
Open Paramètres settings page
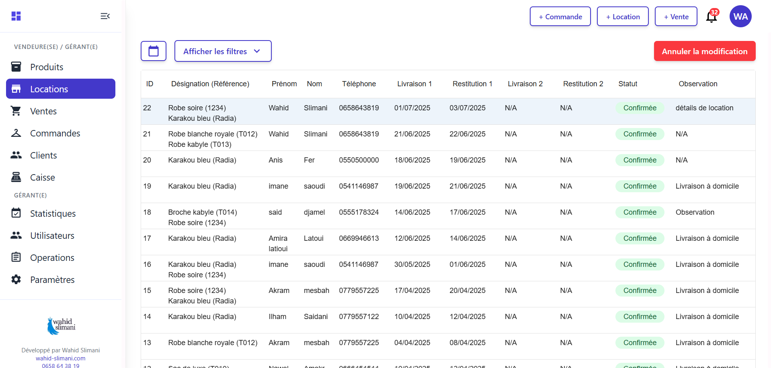[x=61, y=279]
